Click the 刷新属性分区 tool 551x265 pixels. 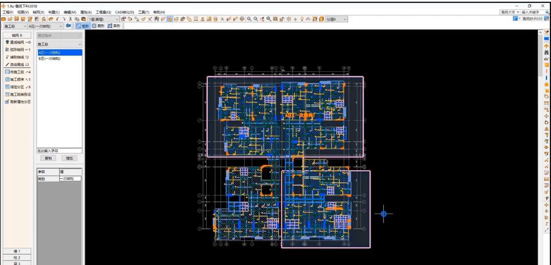(x=18, y=102)
